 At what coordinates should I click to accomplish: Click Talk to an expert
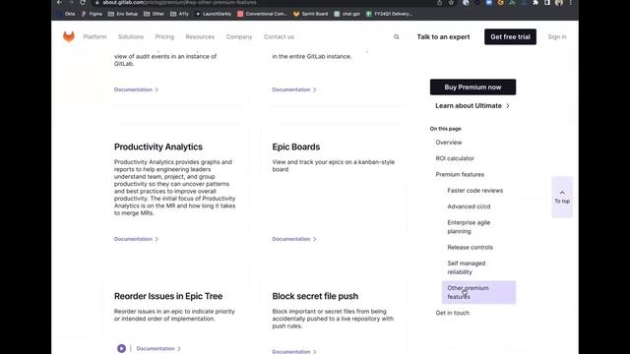pyautogui.click(x=443, y=37)
